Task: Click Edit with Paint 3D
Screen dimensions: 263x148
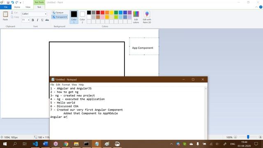Action: pyautogui.click(x=147, y=17)
